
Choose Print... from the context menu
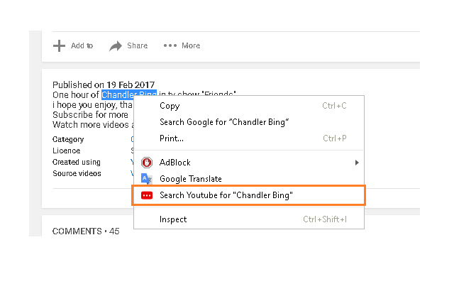249,138
